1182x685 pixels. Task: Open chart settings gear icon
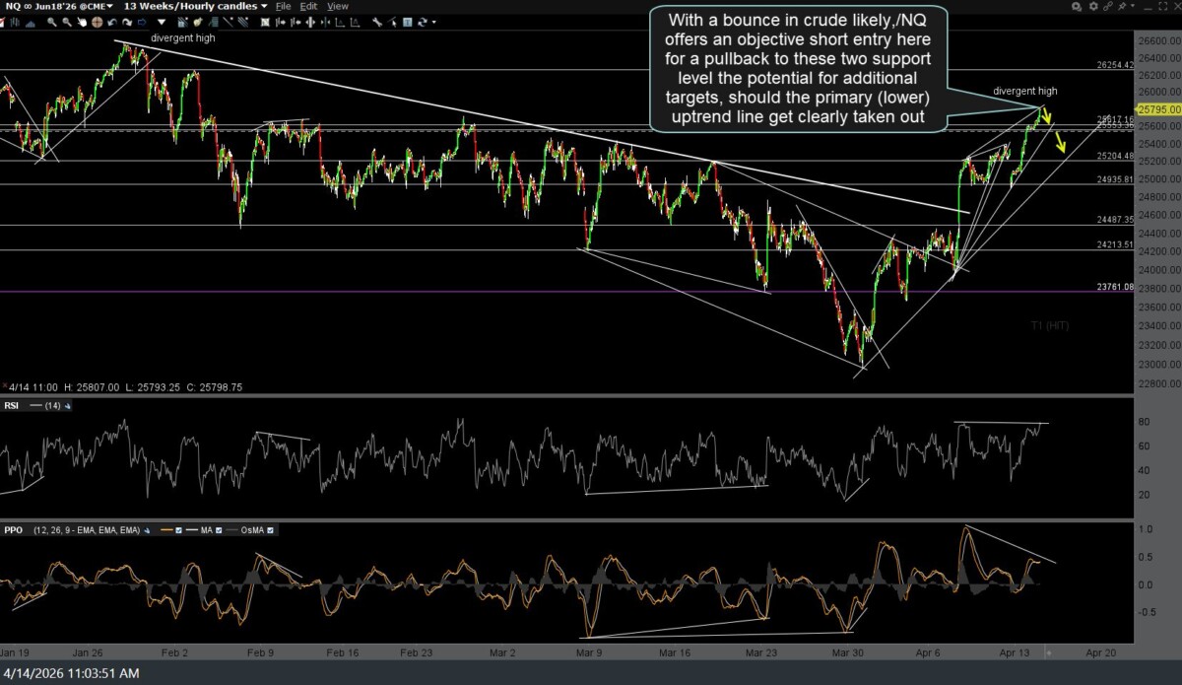(x=1092, y=6)
